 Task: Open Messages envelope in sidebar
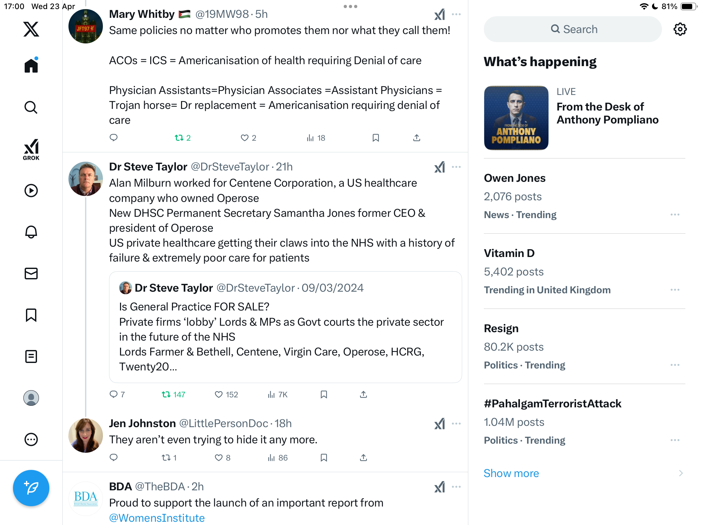(31, 274)
